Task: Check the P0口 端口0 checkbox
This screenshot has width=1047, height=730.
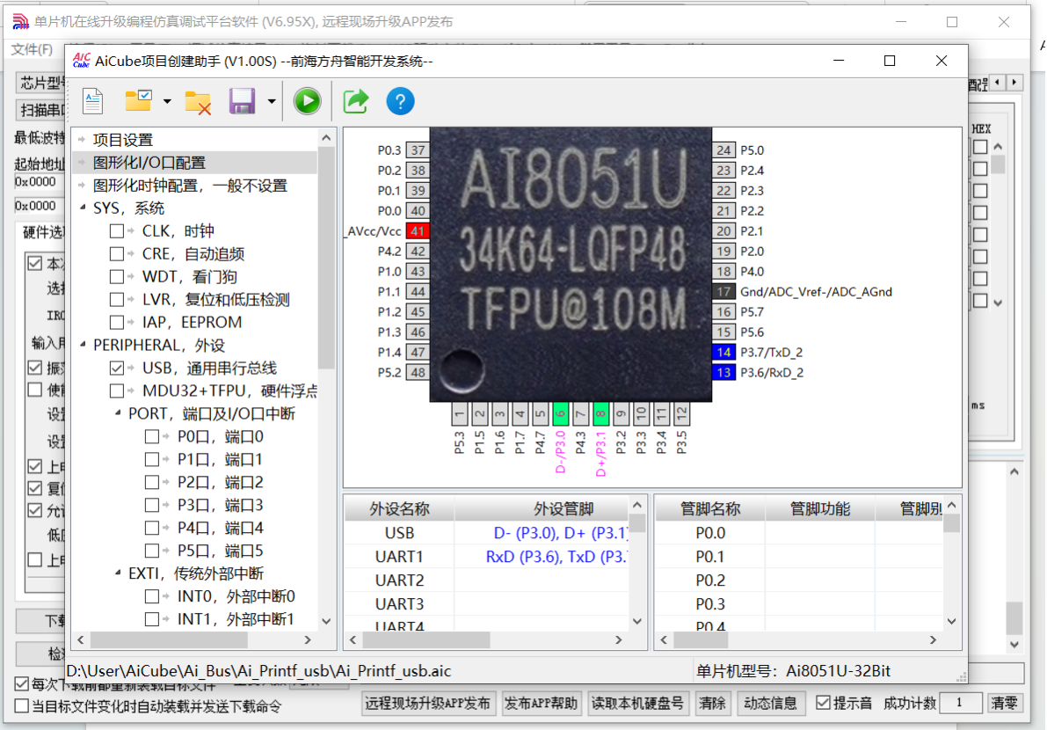Action: pos(152,437)
